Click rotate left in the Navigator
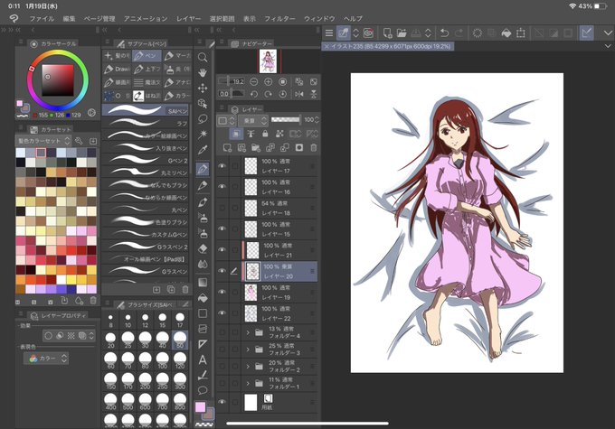Screen dimensions: 615x429 pos(254,94)
